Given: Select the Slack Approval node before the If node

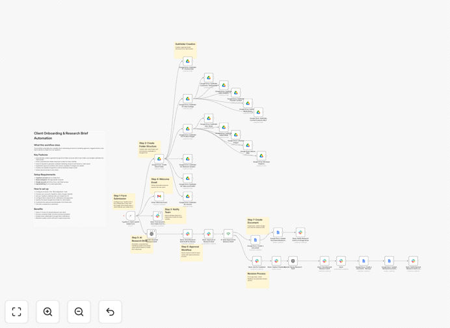Looking at the screenshot, I should pos(209,234).
